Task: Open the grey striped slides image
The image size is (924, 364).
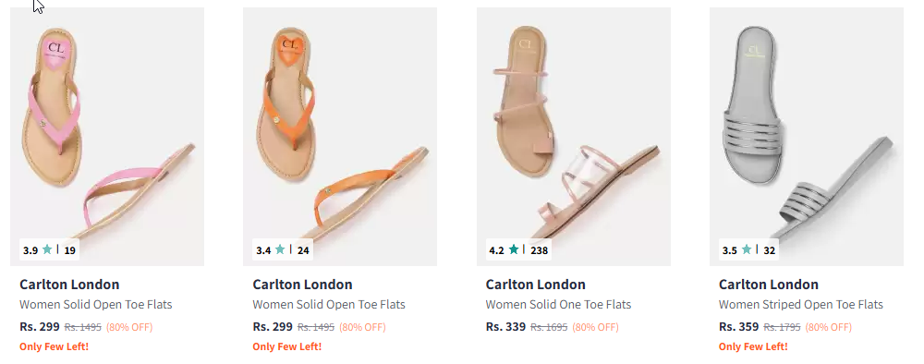Action: pos(806,137)
